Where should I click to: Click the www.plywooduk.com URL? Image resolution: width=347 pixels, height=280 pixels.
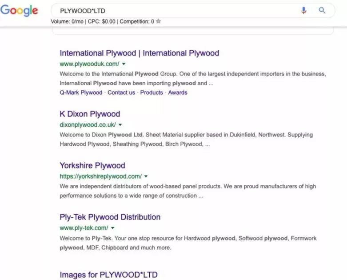coord(89,64)
